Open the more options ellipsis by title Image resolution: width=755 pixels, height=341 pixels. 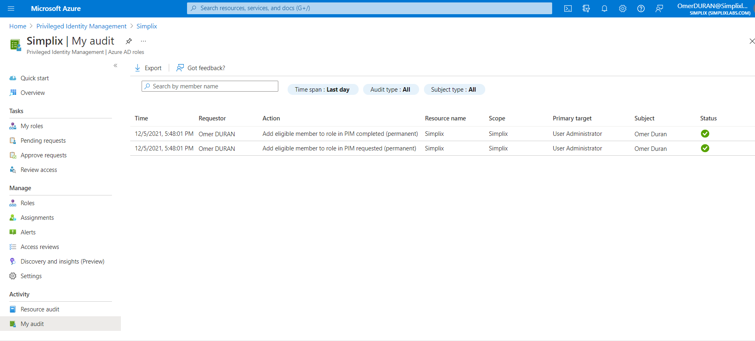(x=143, y=41)
